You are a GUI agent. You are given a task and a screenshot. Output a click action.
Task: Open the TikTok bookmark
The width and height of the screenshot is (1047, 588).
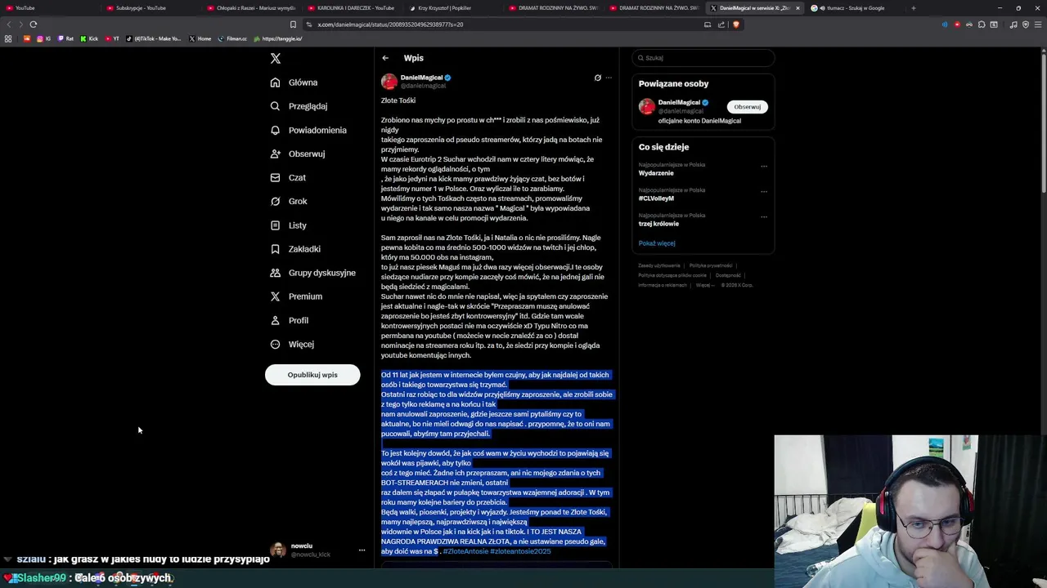pos(154,38)
